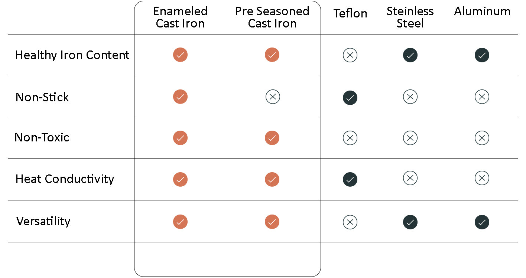Viewport: 526px width, 278px height.
Task: Click Teflon Versatility cross icon
Action: (350, 222)
